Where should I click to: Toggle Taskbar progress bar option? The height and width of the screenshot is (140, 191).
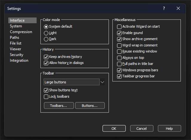coord(119,76)
